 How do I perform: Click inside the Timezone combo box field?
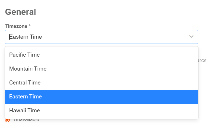coord(93,37)
